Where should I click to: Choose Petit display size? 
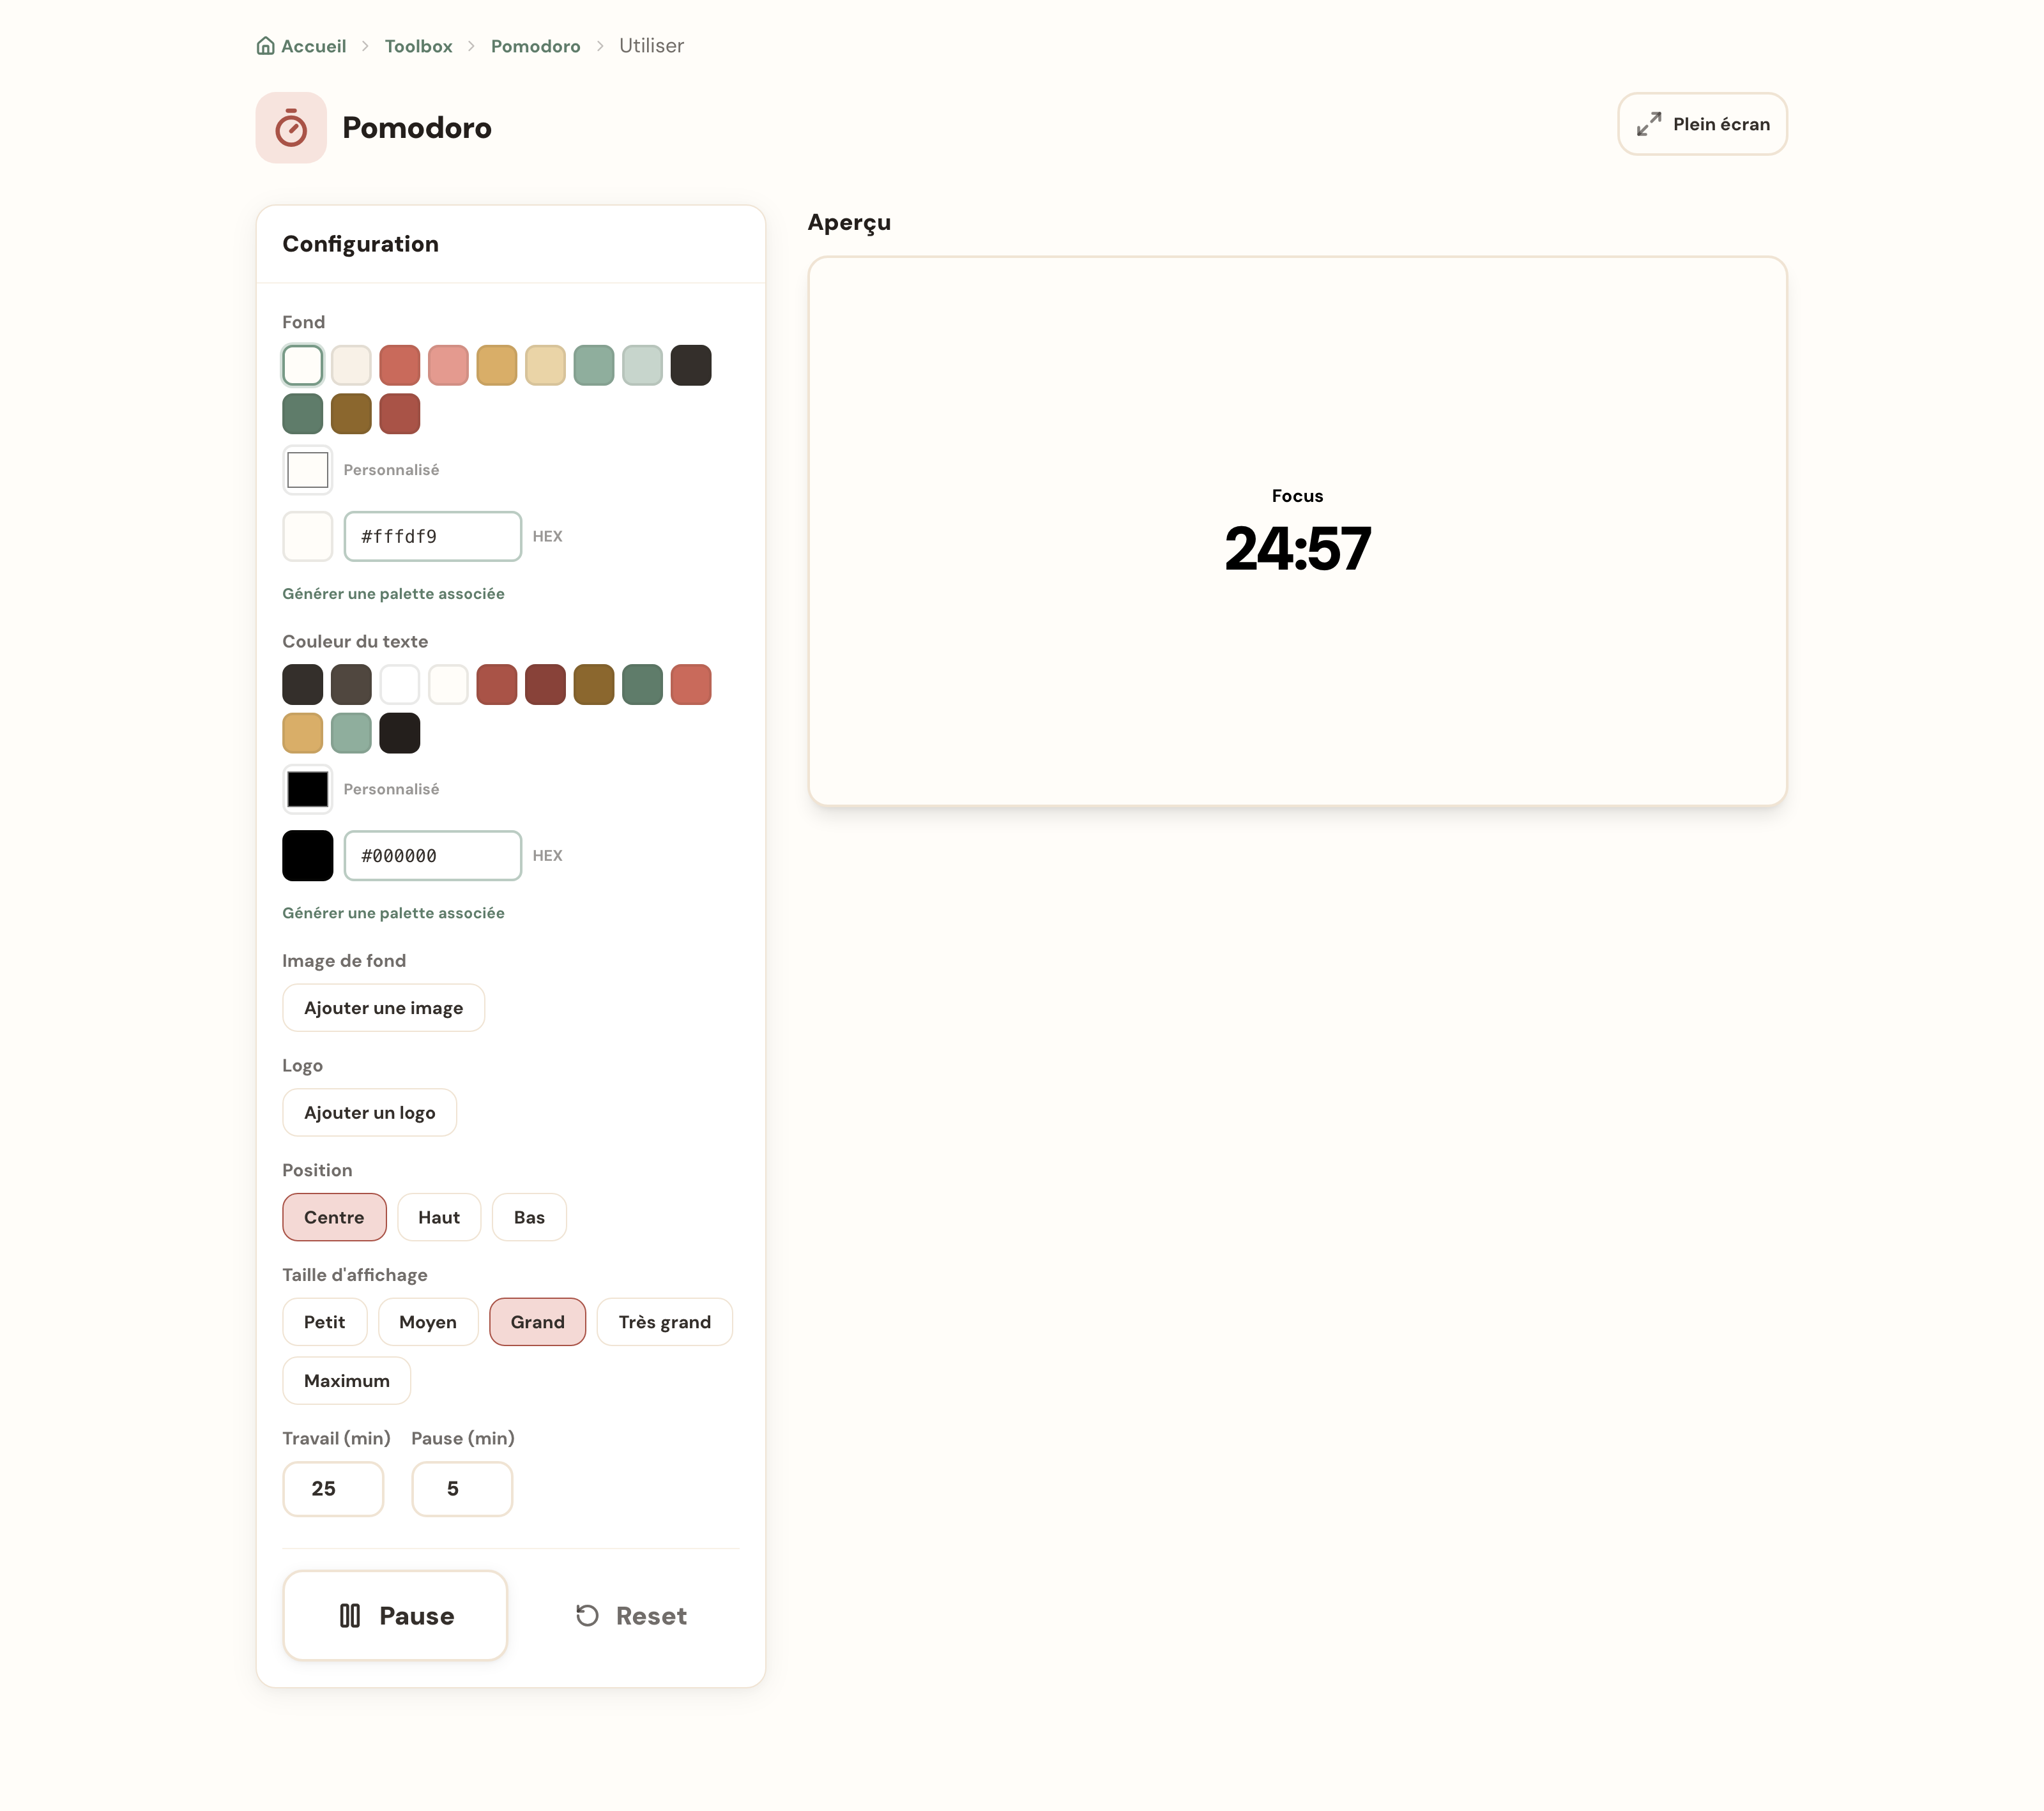click(x=324, y=1322)
